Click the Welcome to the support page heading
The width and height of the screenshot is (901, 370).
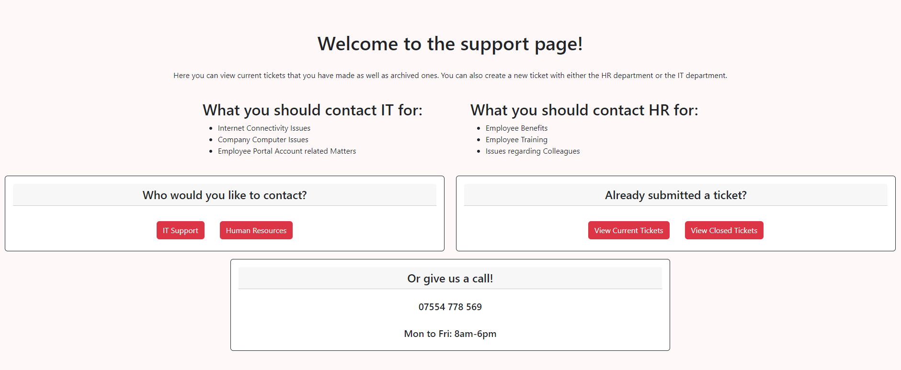pos(450,44)
